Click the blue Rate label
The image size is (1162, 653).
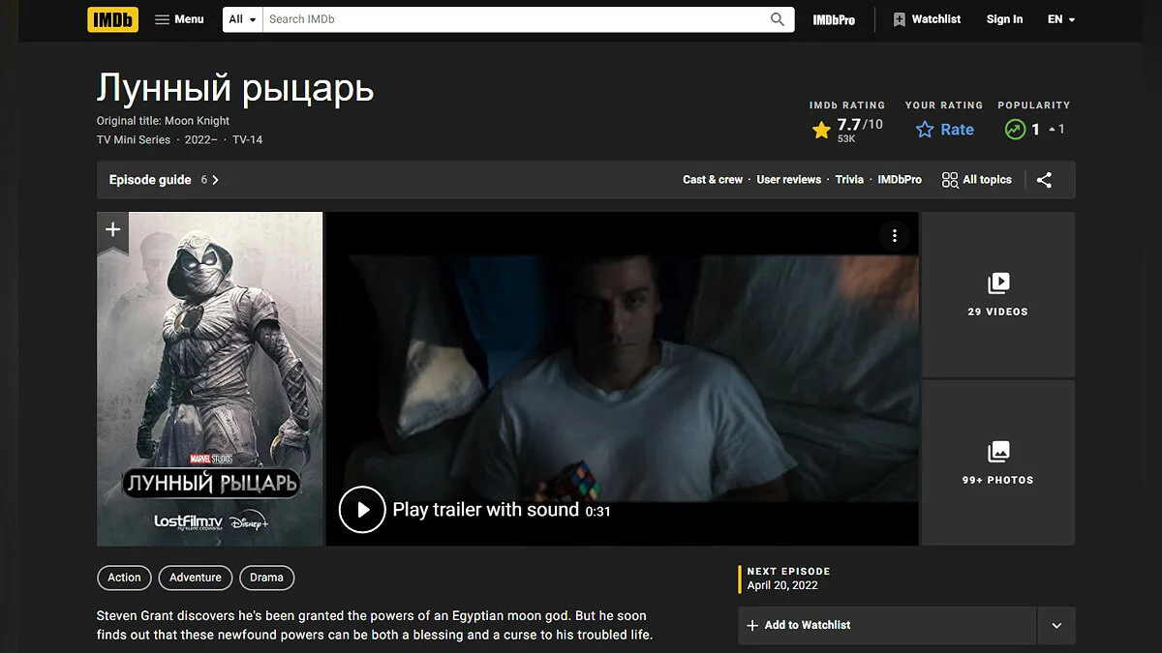[x=957, y=130]
